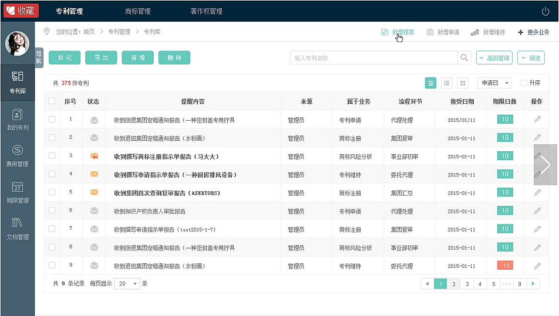Switch to the 著作权管理 tab
This screenshot has height=316, width=559.
tap(206, 11)
